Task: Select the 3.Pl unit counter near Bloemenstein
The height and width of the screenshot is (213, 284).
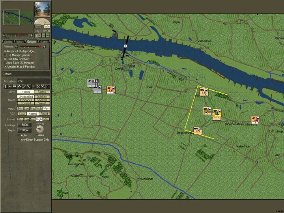Action: click(x=256, y=120)
